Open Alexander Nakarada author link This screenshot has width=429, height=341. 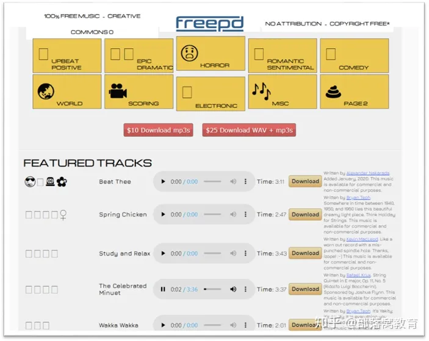[370, 173]
